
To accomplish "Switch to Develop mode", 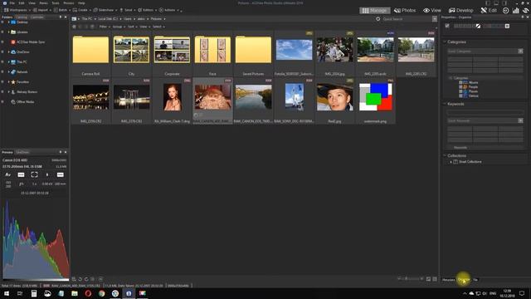I will point(461,11).
